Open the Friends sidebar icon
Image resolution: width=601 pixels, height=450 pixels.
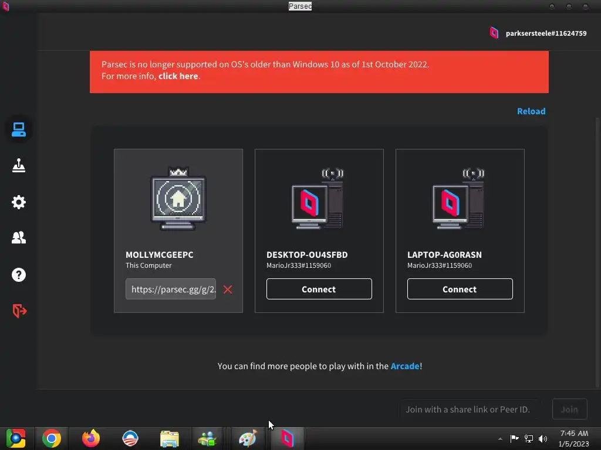(x=18, y=238)
